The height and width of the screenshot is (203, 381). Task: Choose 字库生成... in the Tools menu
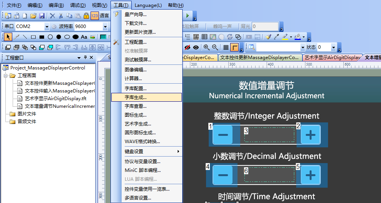(147, 97)
